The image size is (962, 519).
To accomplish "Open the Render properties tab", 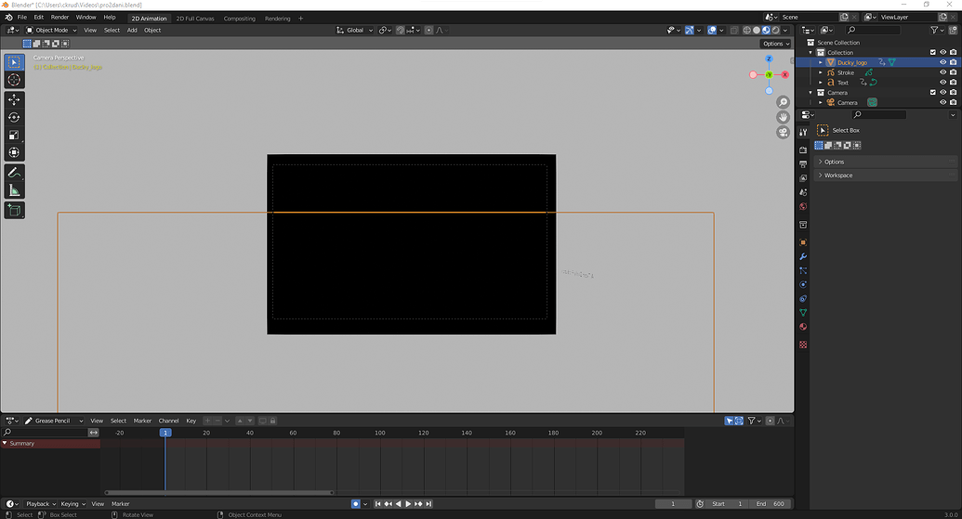I will [803, 149].
